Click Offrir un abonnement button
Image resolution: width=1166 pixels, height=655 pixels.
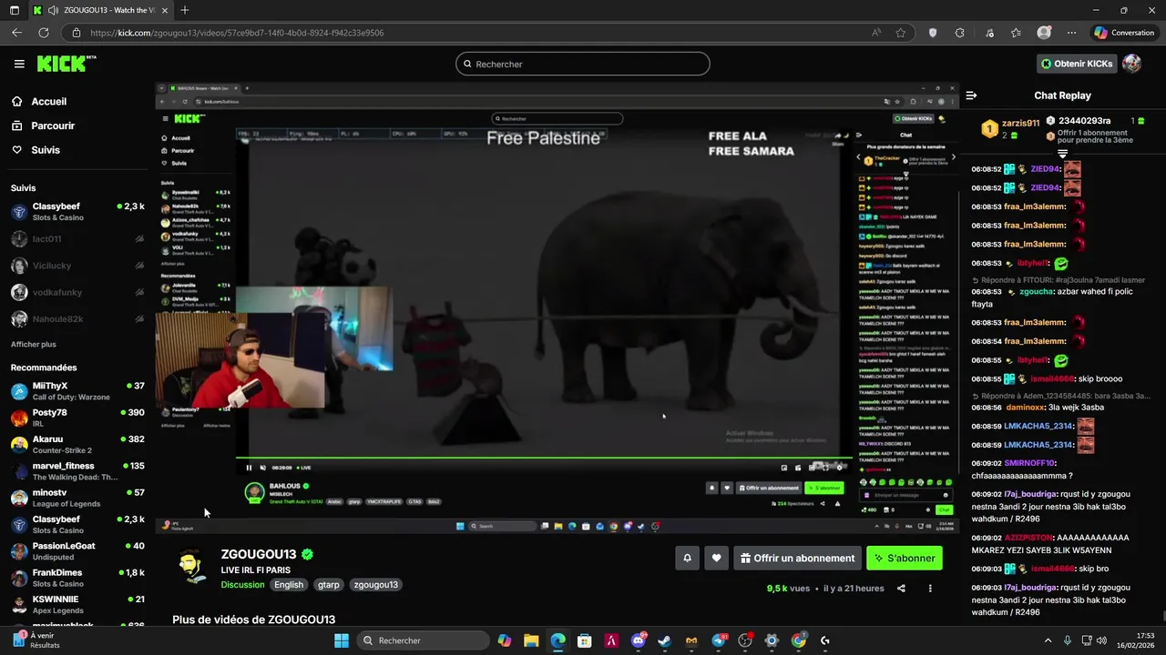coord(798,559)
